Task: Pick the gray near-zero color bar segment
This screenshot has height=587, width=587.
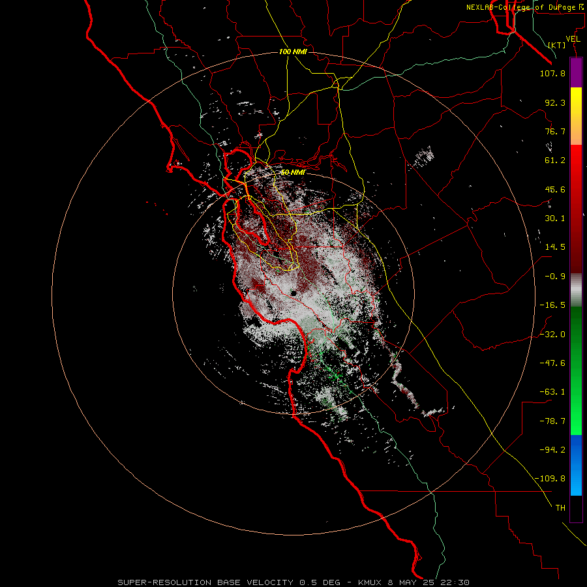Action: tap(576, 290)
